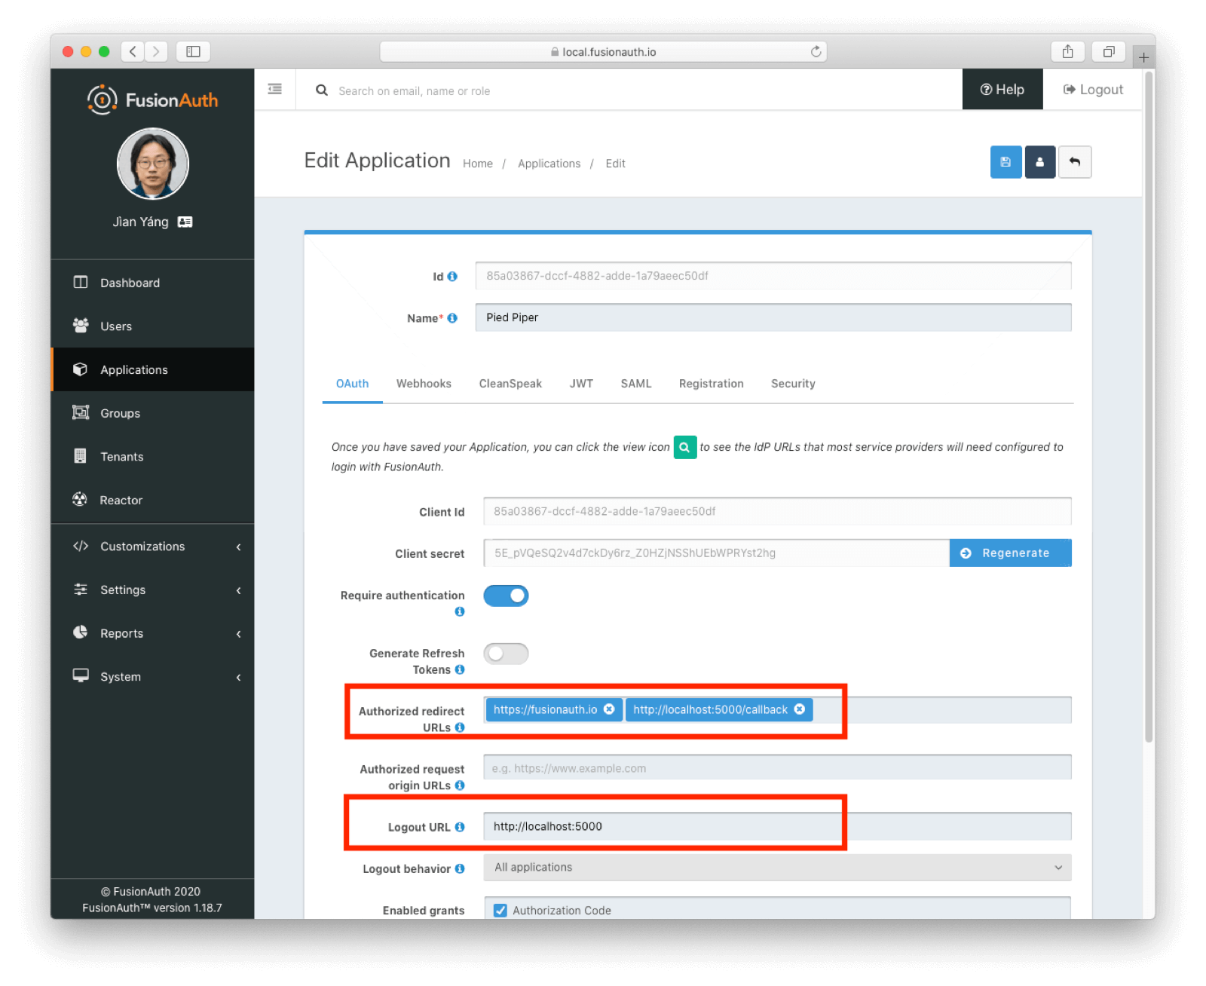Image resolution: width=1206 pixels, height=986 pixels.
Task: Edit the Name field containing Pied Piper
Action: (x=773, y=317)
